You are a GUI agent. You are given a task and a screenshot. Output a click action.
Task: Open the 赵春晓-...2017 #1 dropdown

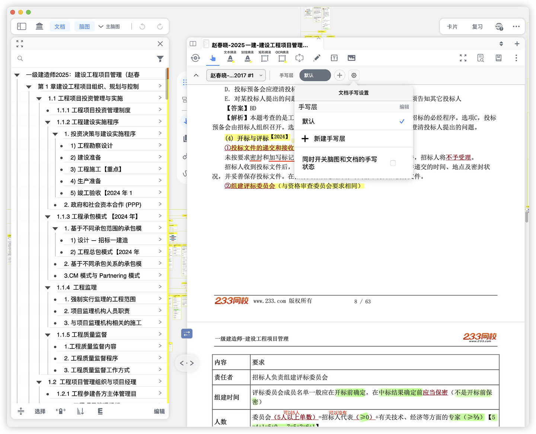(236, 75)
